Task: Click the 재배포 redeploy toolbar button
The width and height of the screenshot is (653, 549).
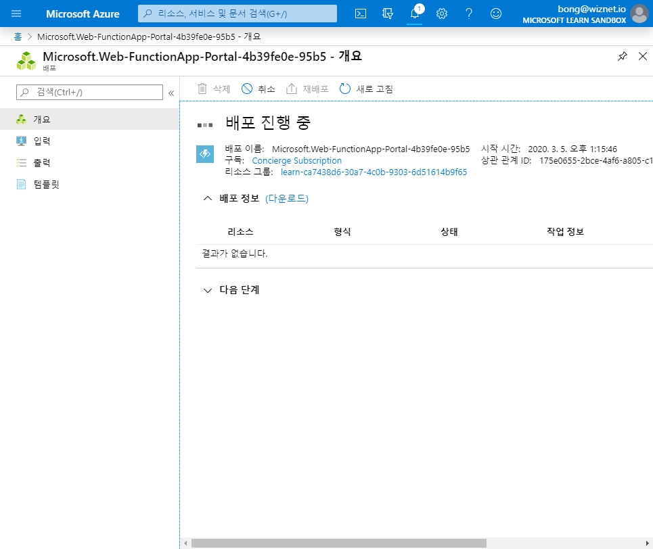Action: click(307, 89)
